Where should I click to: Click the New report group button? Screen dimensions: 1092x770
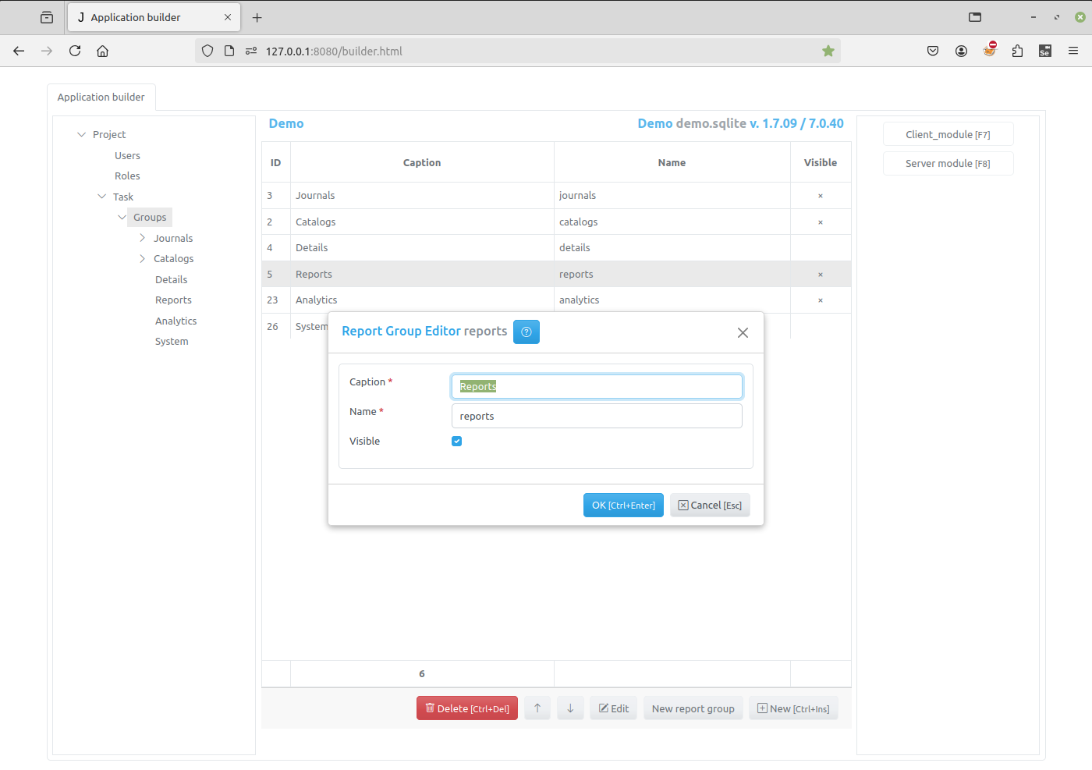[693, 708]
